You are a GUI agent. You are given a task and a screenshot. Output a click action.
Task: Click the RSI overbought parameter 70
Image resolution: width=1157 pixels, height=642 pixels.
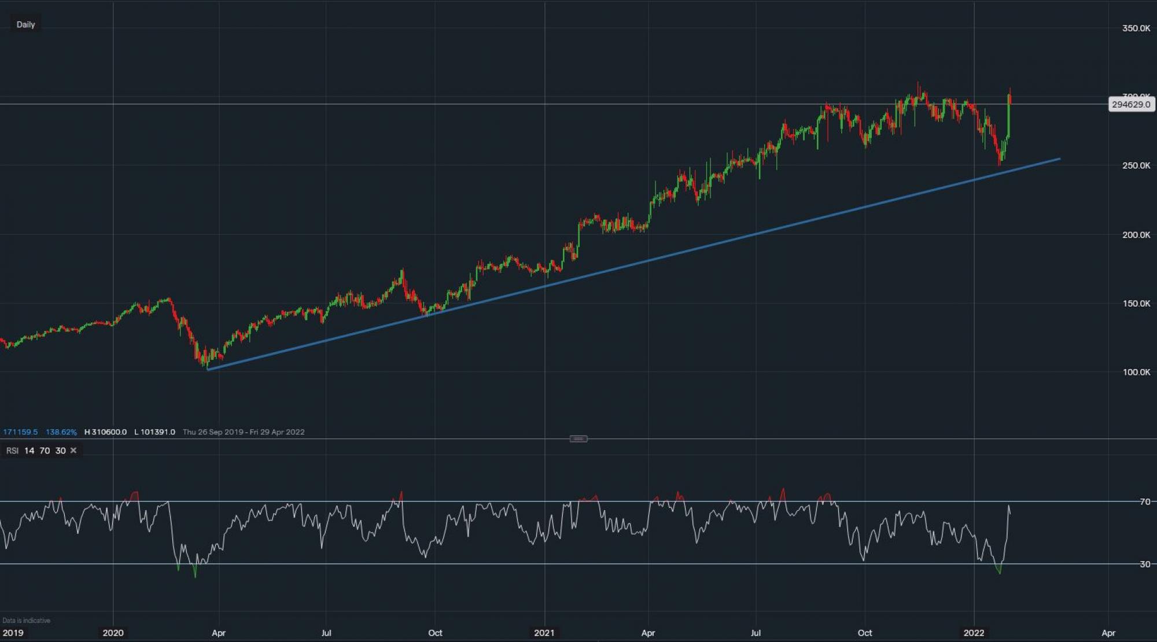pyautogui.click(x=44, y=450)
